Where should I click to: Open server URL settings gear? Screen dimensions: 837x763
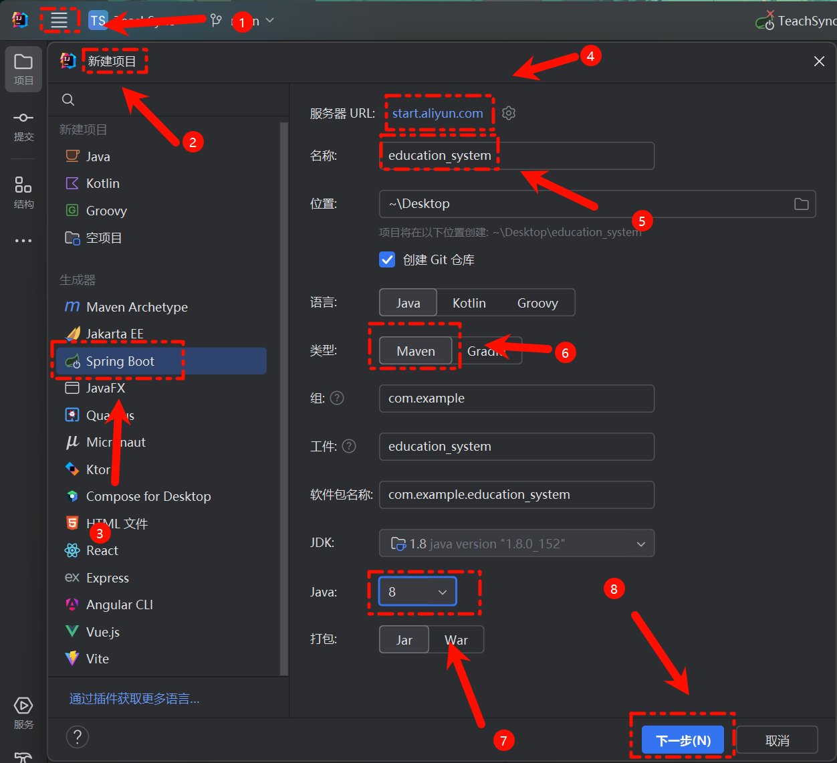(509, 113)
